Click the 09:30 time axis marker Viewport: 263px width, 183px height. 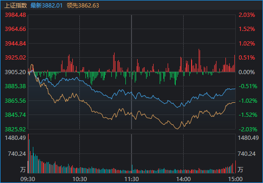tap(28, 179)
